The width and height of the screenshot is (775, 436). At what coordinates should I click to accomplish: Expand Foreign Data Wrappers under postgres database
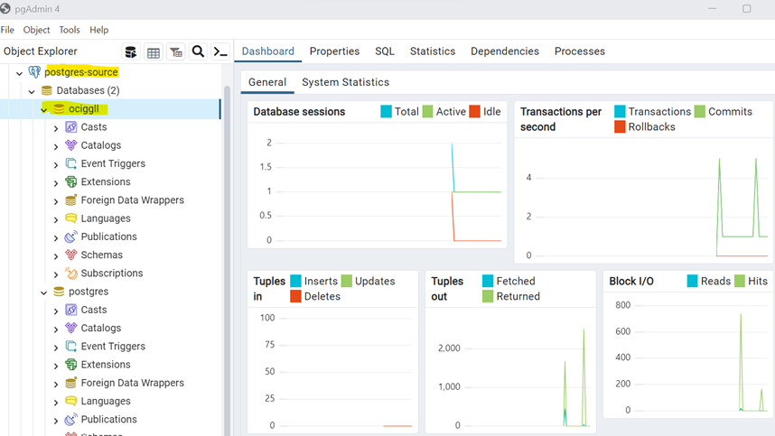[56, 384]
